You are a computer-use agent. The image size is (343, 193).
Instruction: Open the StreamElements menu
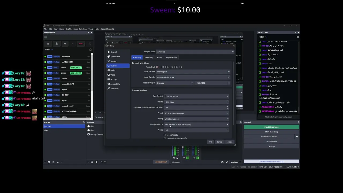pos(107,29)
